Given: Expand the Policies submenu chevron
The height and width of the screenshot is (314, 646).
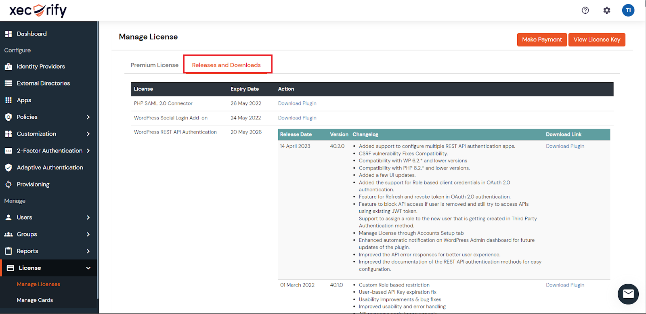Looking at the screenshot, I should click(88, 117).
